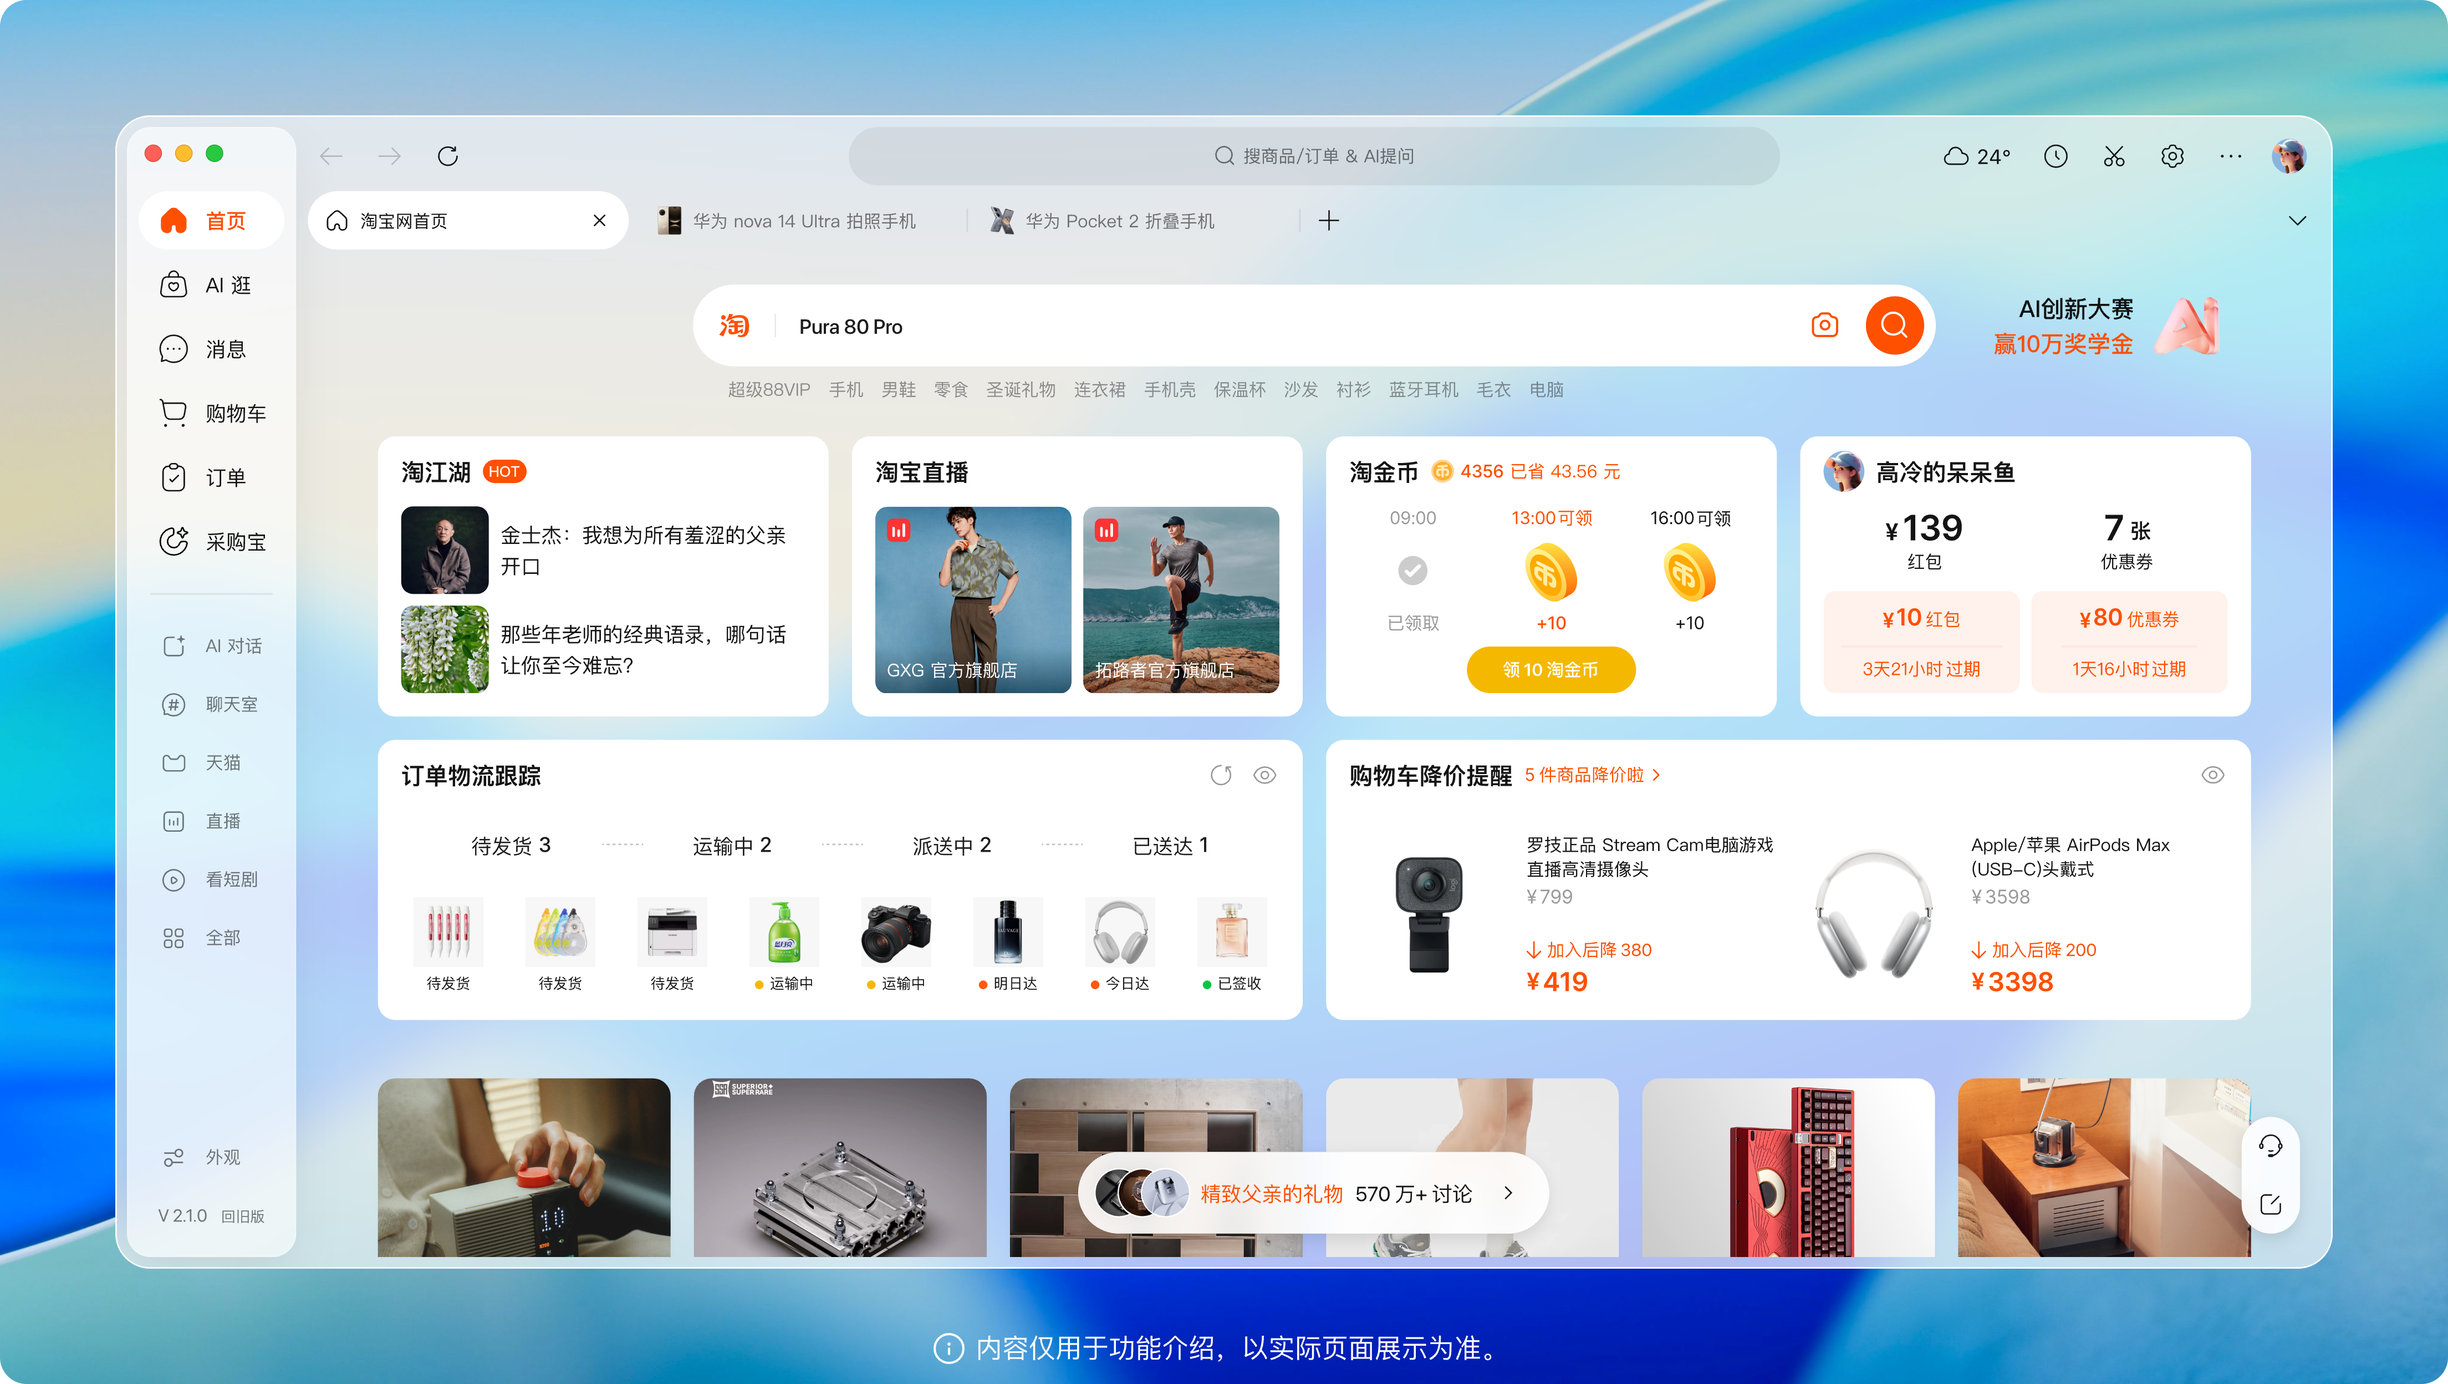Open the camera image search icon

pyautogui.click(x=1824, y=325)
